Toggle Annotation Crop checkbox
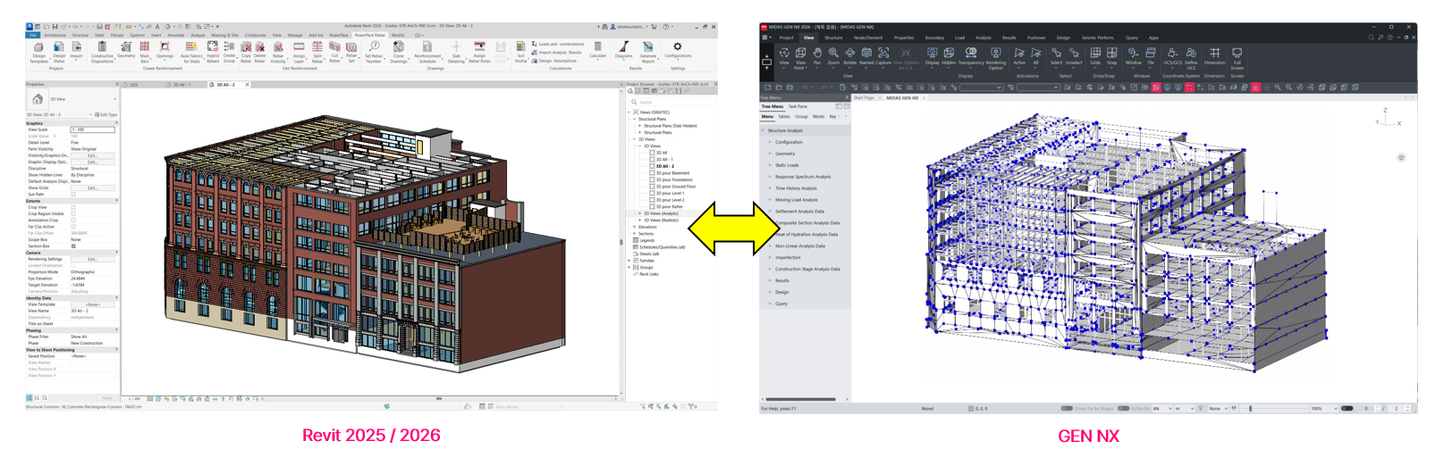This screenshot has height=466, width=1444. click(73, 221)
